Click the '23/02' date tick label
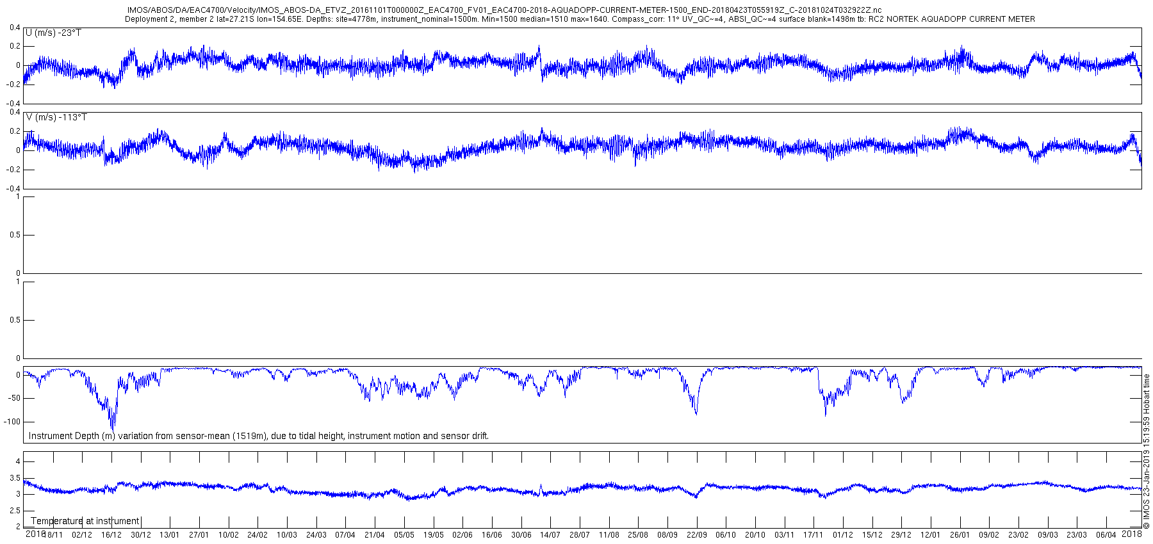The height and width of the screenshot is (544, 1153). pyautogui.click(x=1018, y=535)
